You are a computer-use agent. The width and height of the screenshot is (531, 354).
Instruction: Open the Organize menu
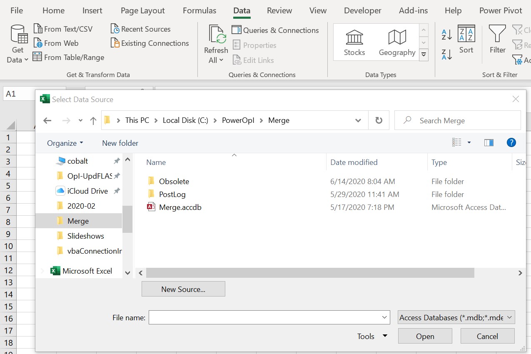pyautogui.click(x=65, y=143)
